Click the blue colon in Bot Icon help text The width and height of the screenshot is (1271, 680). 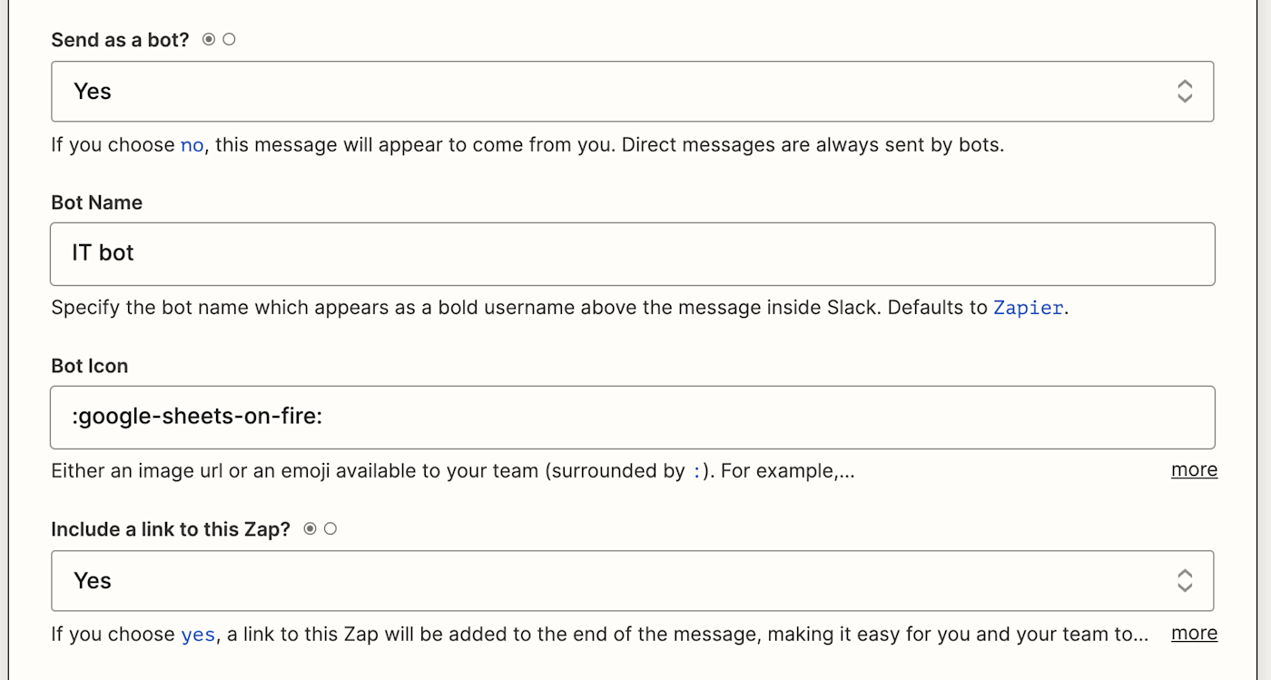pyautogui.click(x=696, y=472)
